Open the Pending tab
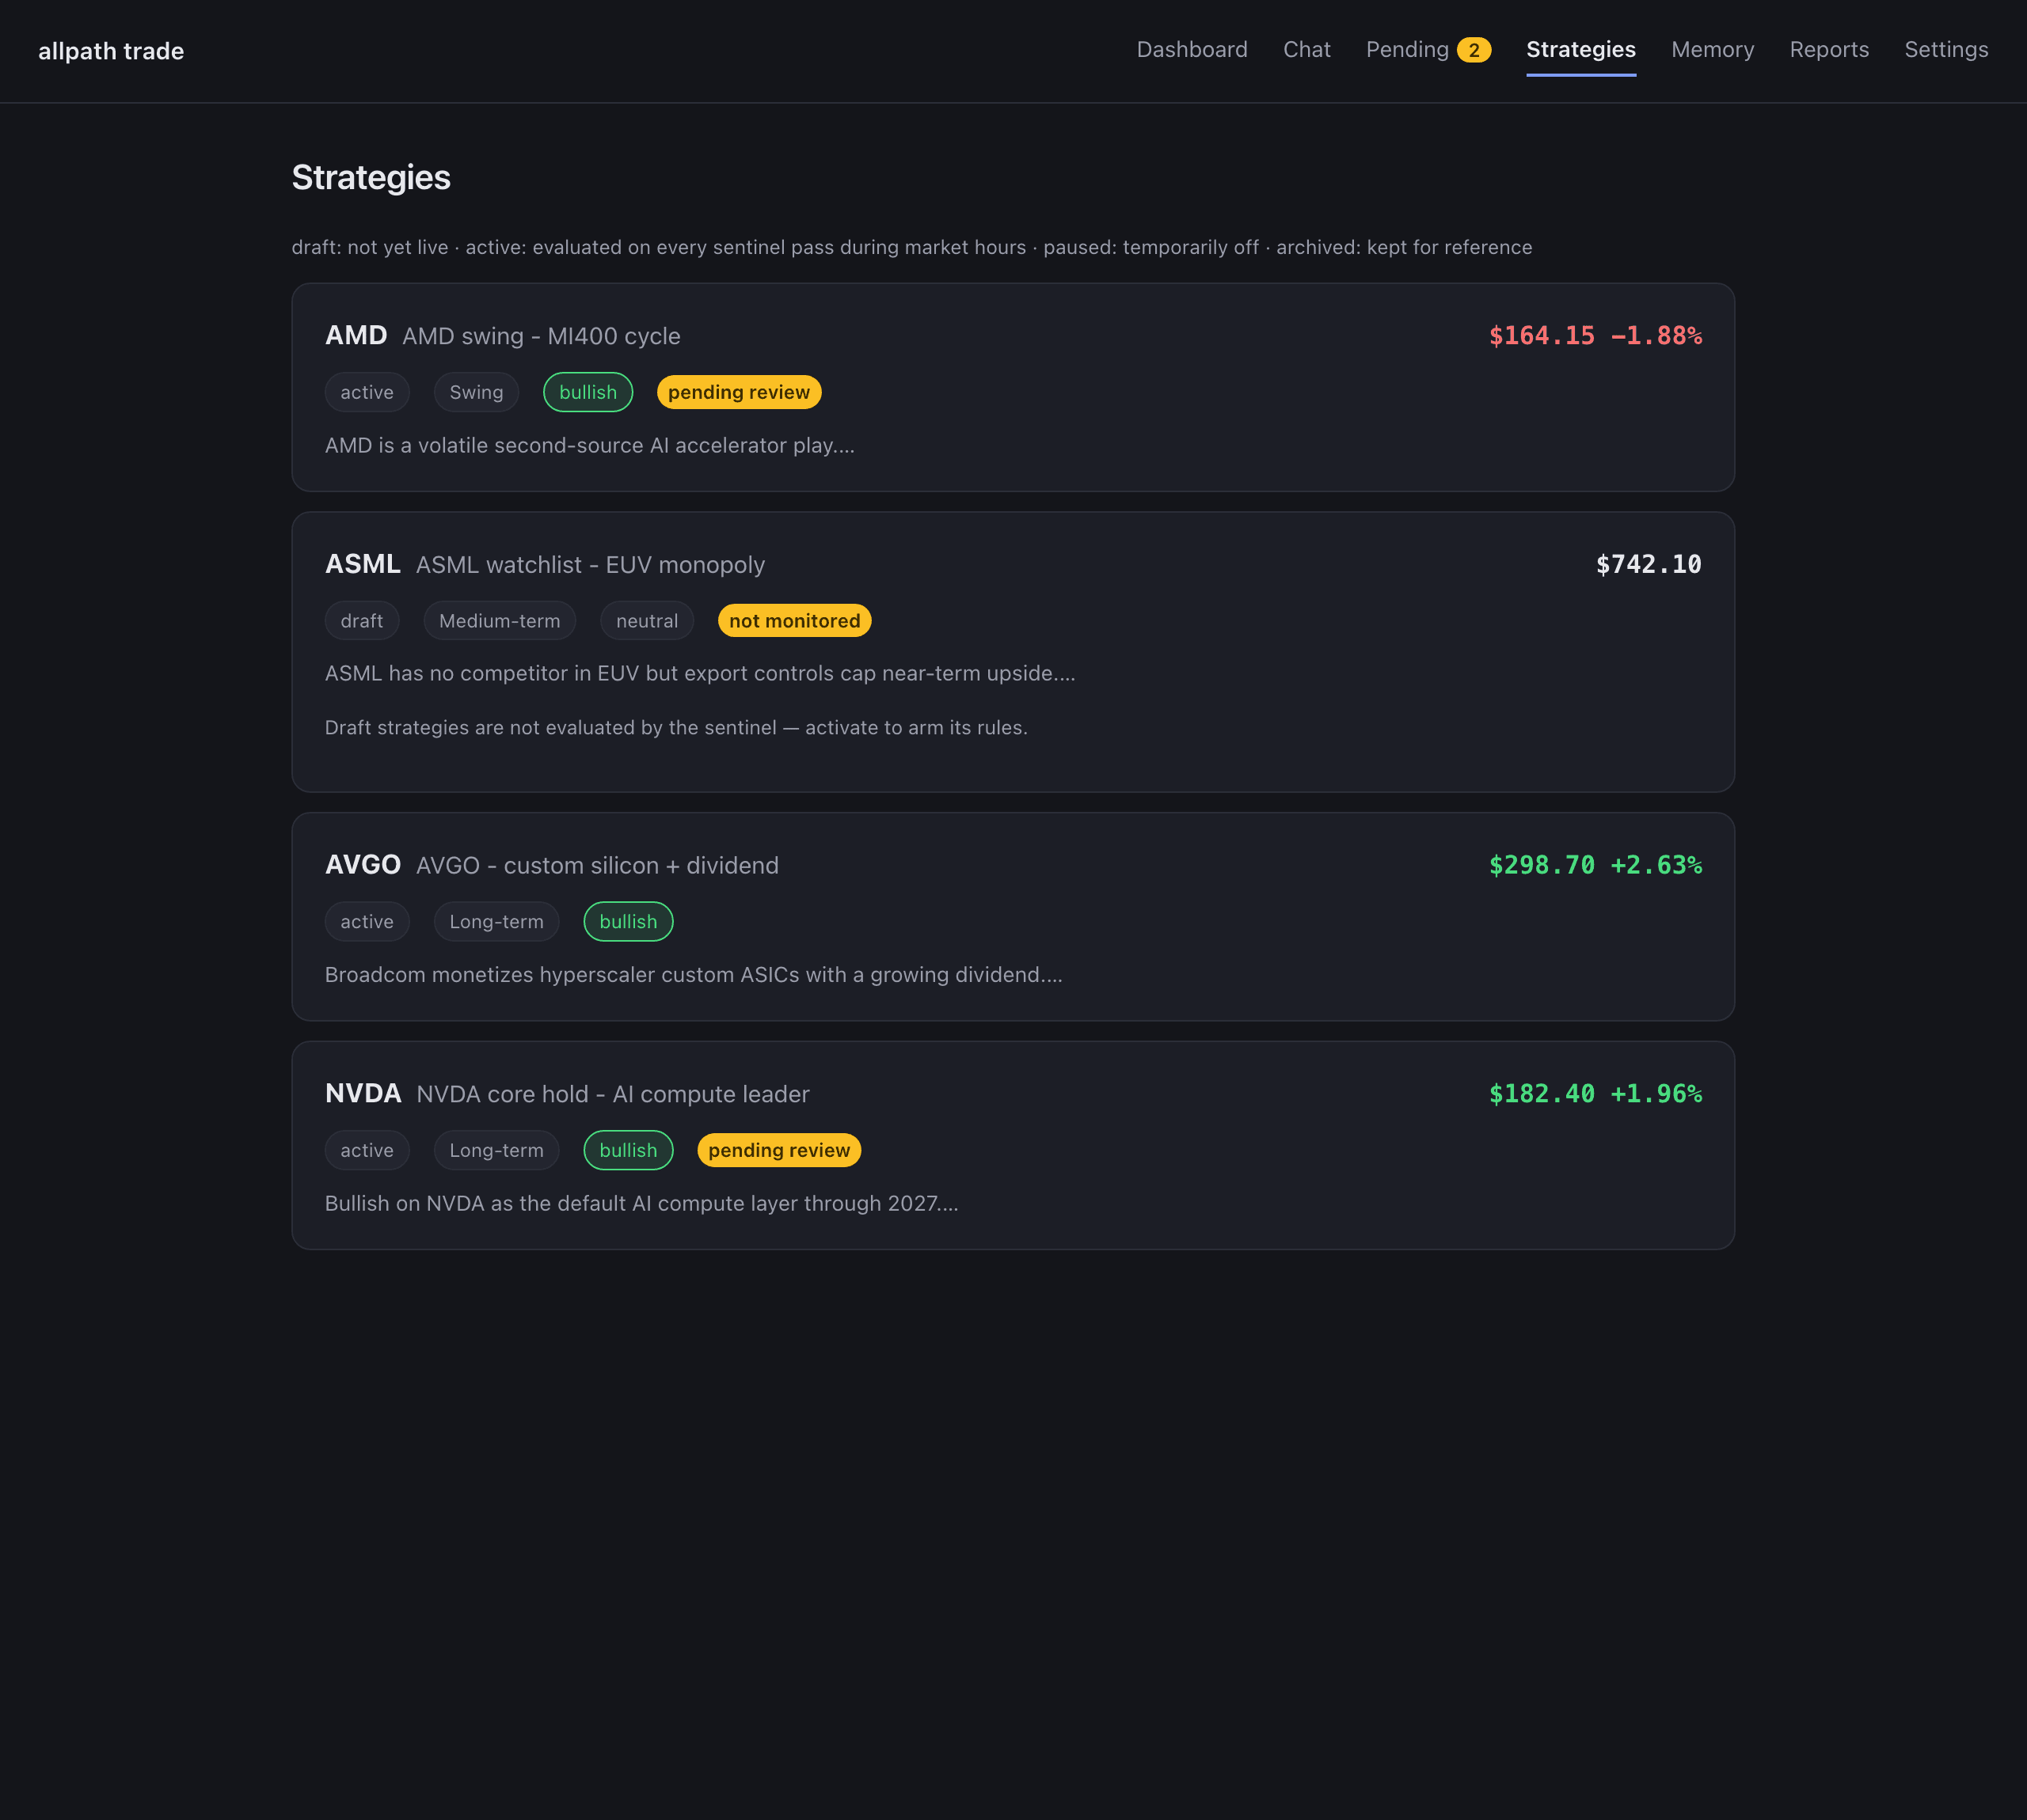 point(1428,50)
